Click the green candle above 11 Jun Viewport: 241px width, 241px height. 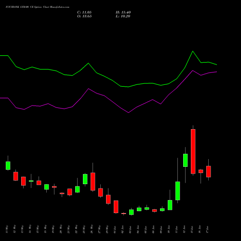tap(178, 191)
